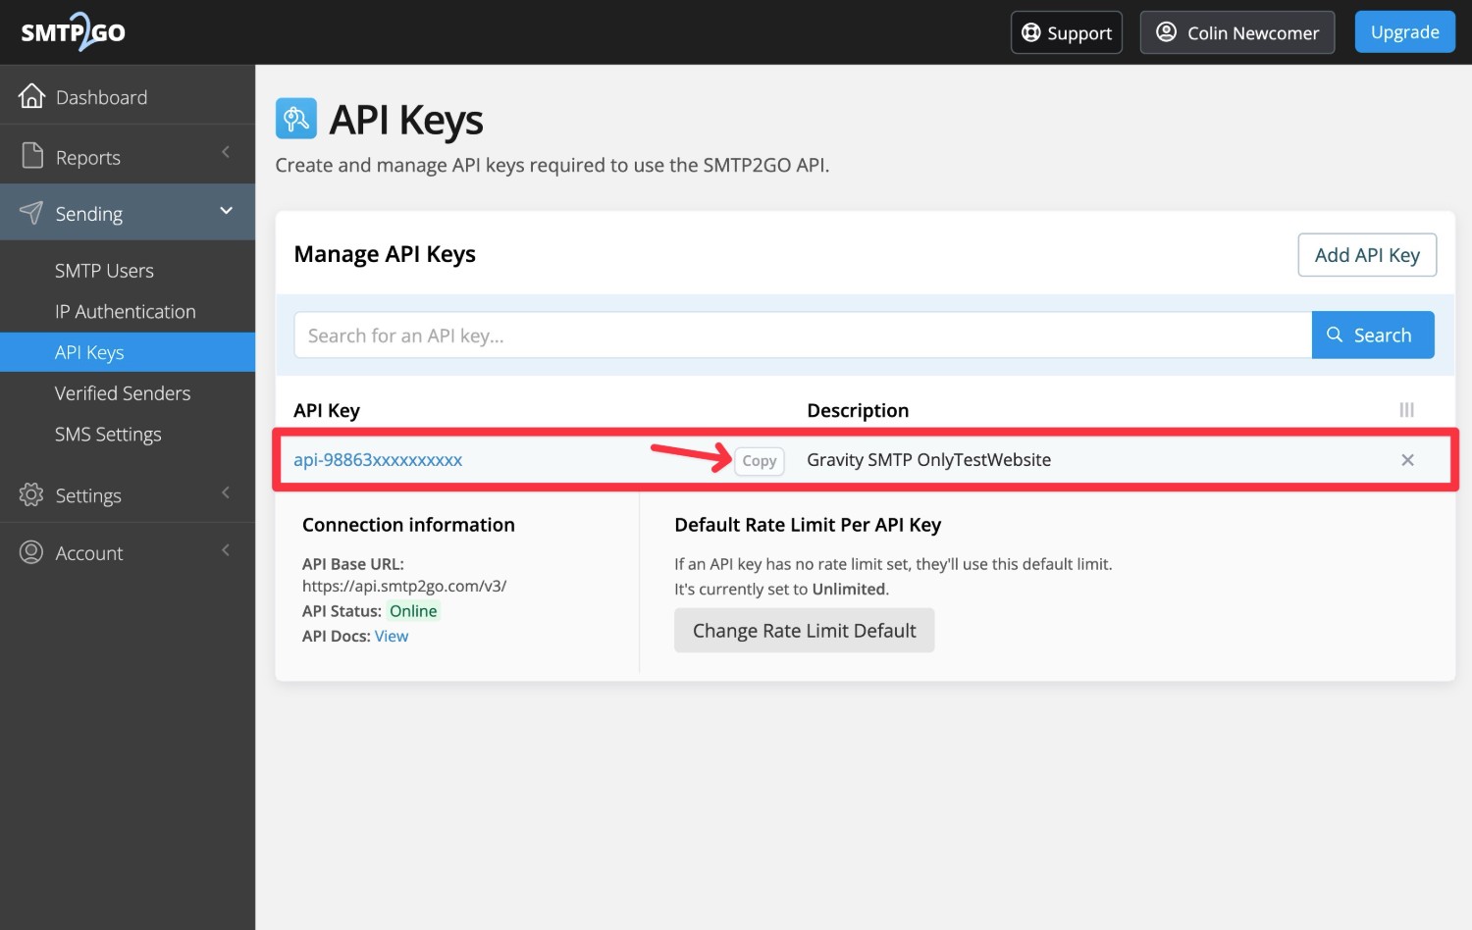This screenshot has height=930, width=1472.
Task: Click the Settings gear icon in sidebar
Action: [x=31, y=494]
